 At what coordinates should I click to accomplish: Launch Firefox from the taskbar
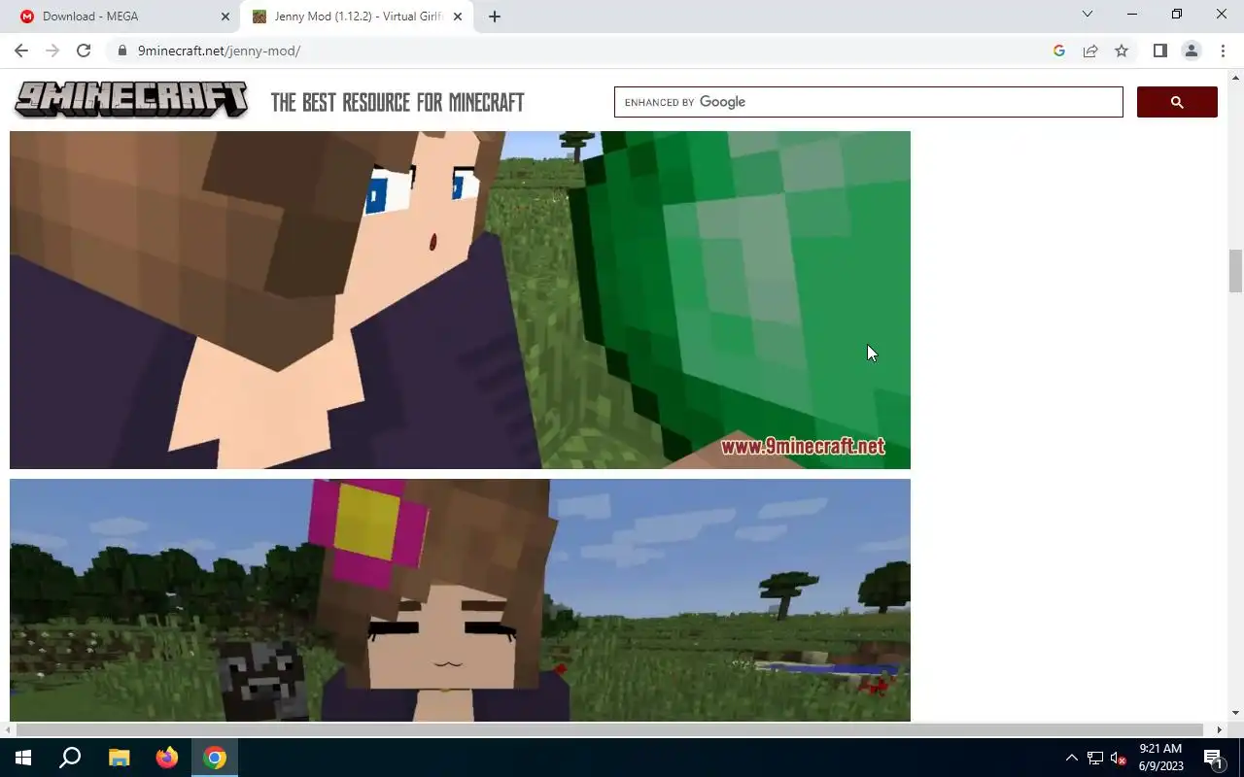(x=166, y=758)
